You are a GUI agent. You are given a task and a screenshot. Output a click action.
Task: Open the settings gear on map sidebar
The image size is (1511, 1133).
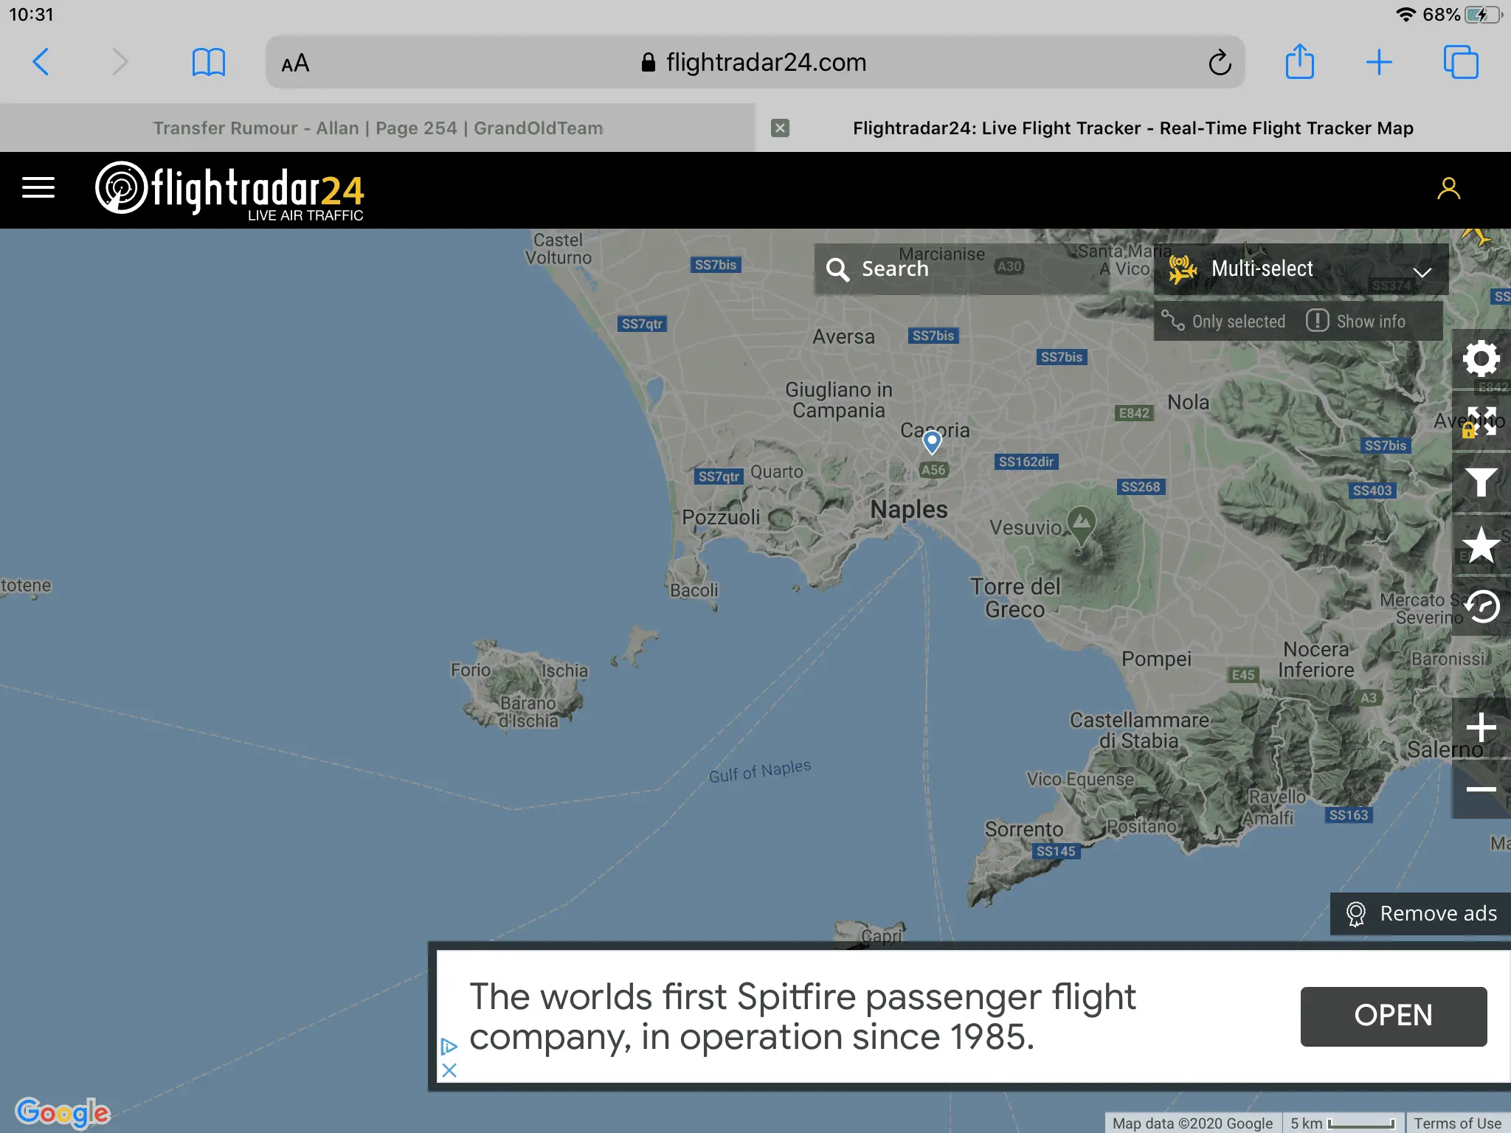point(1481,359)
